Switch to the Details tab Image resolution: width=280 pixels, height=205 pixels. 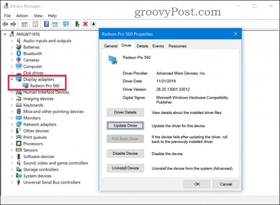point(142,46)
